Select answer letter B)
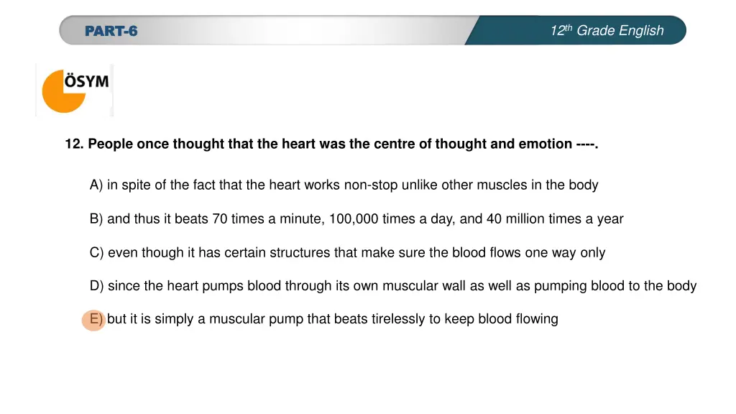Viewport: 736px width, 414px height. 96,218
